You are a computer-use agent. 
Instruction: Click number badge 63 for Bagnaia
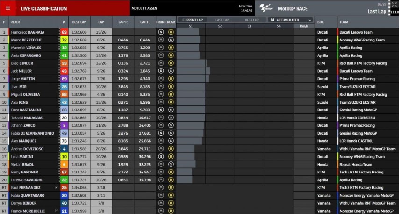[x=64, y=32]
